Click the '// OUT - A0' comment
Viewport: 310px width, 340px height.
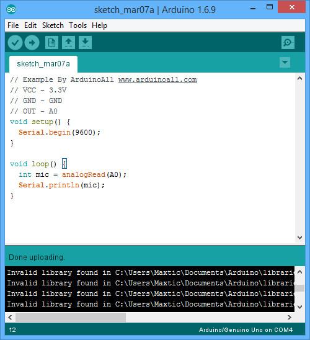click(34, 111)
